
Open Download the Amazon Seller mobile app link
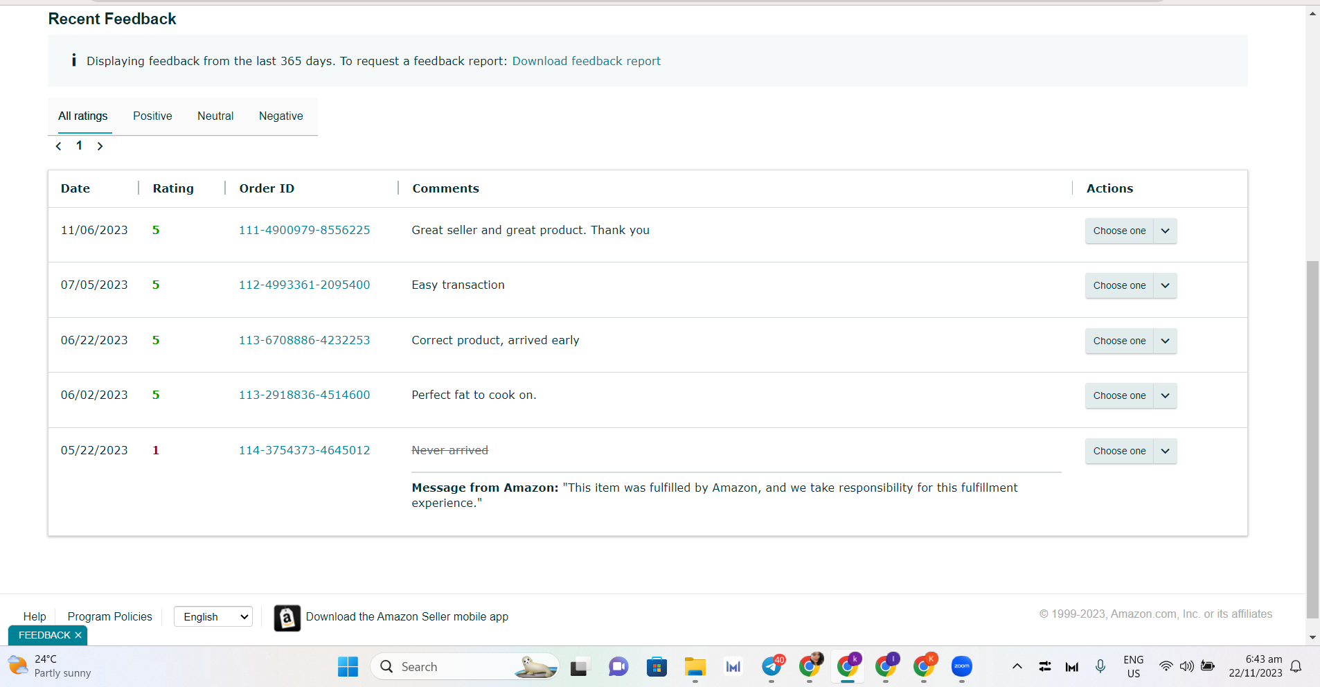pyautogui.click(x=407, y=616)
